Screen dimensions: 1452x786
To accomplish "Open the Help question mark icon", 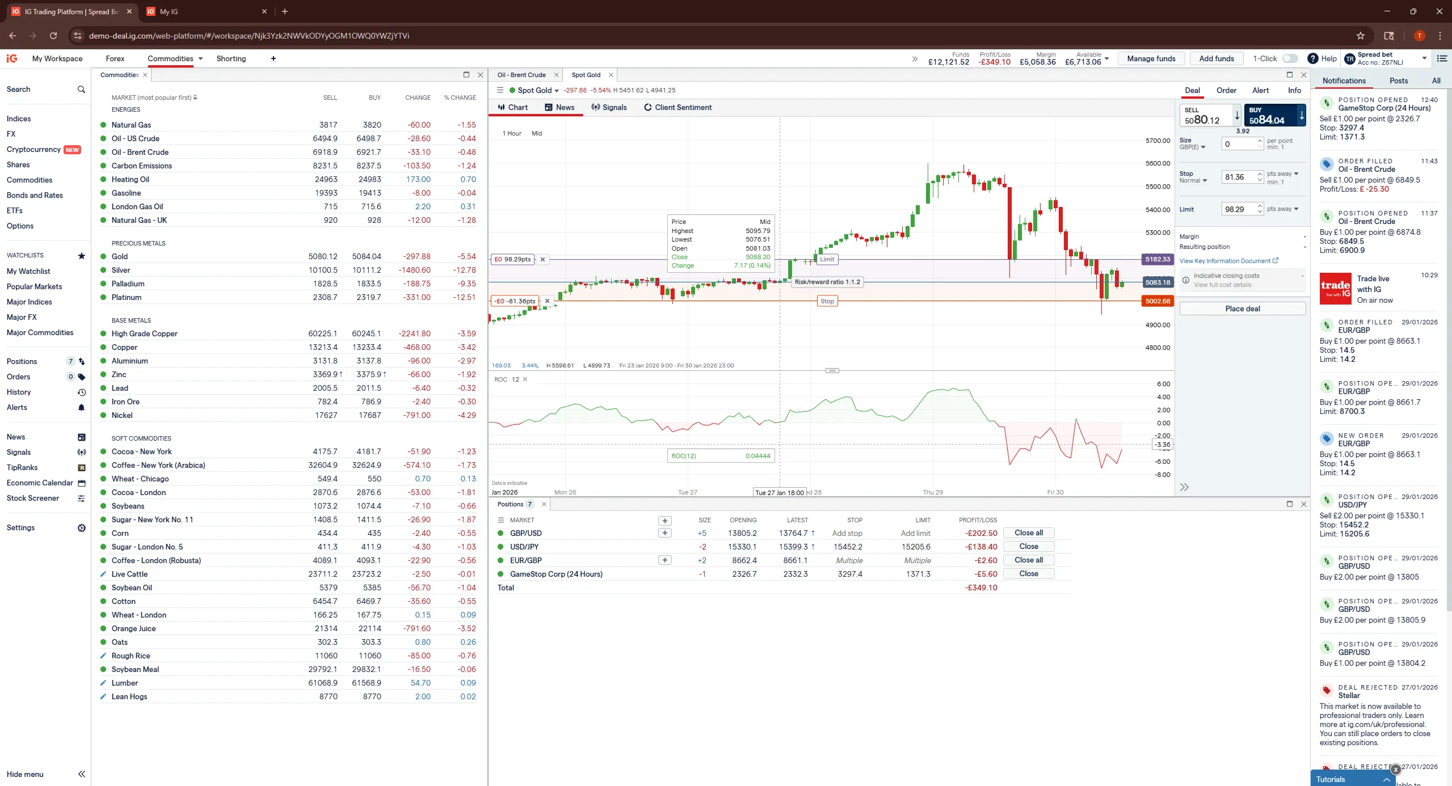I will click(x=1312, y=58).
